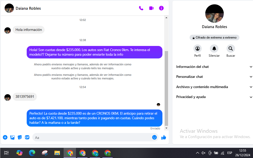Viewport: 253px width, 158px height.
Task: Click large profile photo in side panel
Action: click(x=215, y=14)
